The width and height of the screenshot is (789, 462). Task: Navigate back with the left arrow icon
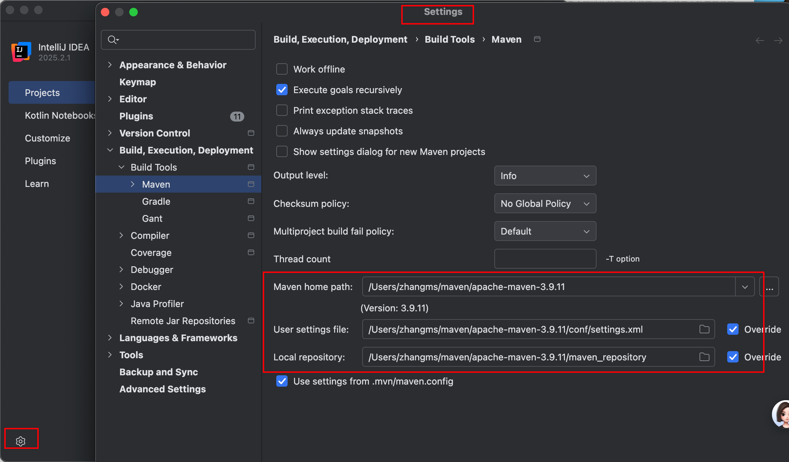point(760,41)
